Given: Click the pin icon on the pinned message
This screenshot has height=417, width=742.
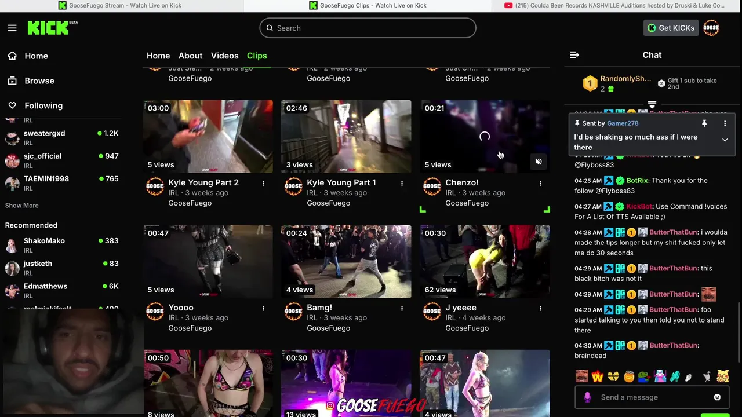Looking at the screenshot, I should [704, 123].
